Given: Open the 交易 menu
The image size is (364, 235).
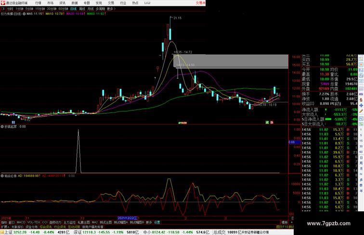Looking at the screenshot, I should point(111,3).
